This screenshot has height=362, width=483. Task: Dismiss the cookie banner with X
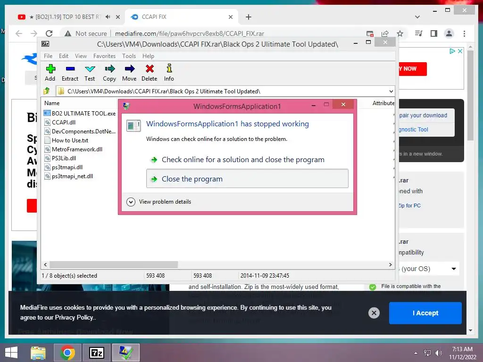[374, 313]
